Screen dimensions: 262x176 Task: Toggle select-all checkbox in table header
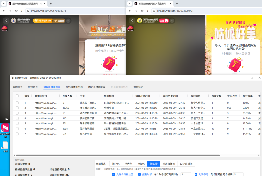tap(17, 96)
